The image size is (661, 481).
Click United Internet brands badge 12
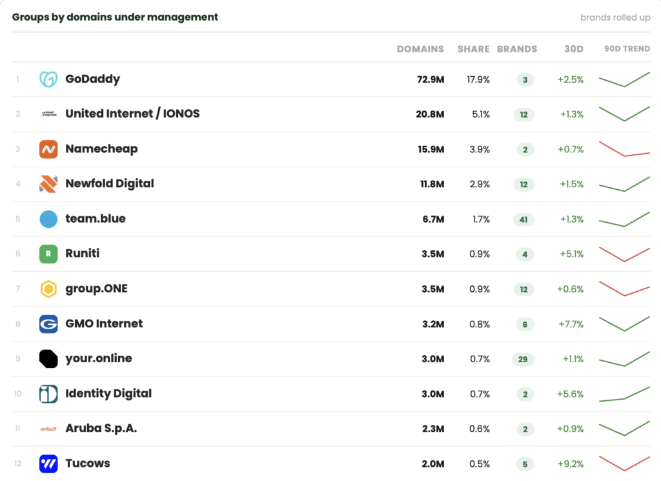524,115
